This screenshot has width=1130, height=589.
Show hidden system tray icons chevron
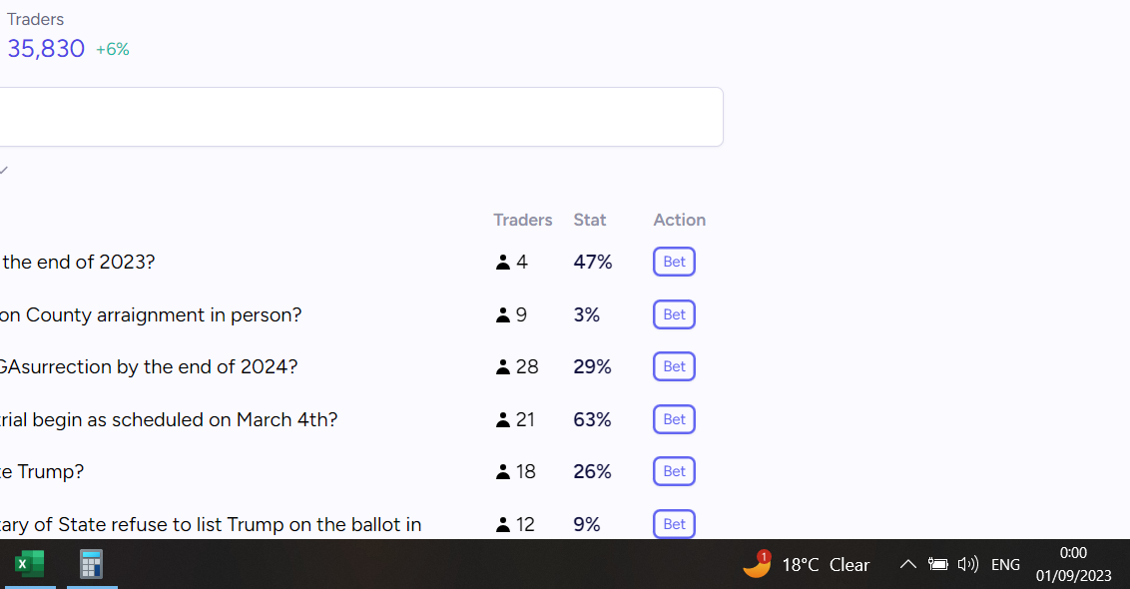pos(908,564)
